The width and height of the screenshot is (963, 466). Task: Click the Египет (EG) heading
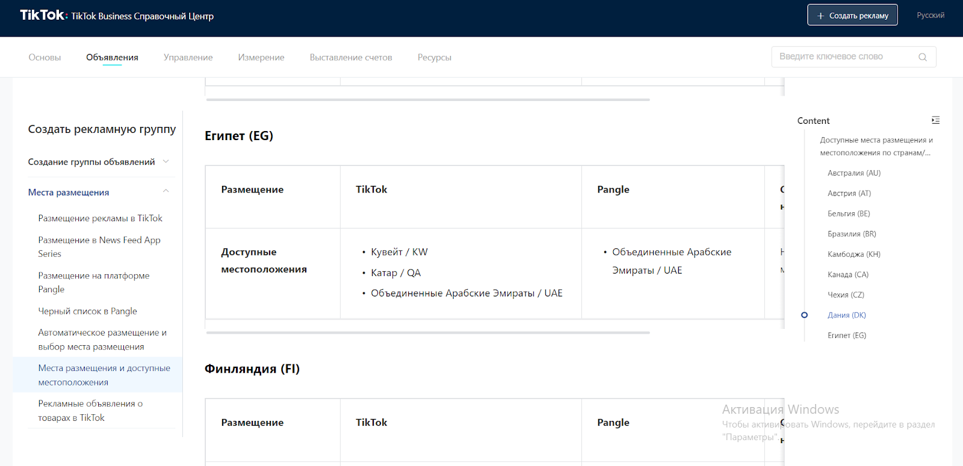pyautogui.click(x=239, y=136)
